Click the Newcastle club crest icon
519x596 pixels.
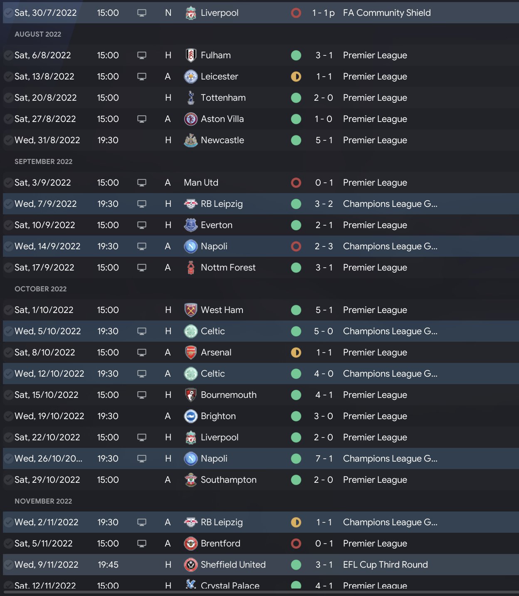click(190, 140)
